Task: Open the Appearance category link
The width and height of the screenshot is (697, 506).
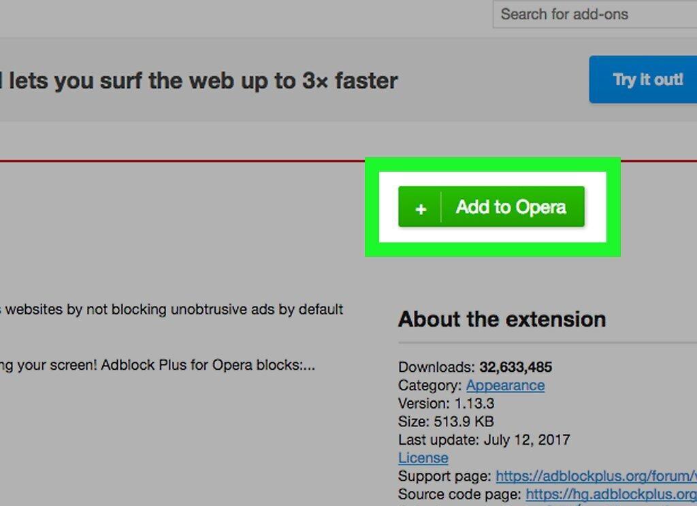Action: pyautogui.click(x=505, y=385)
